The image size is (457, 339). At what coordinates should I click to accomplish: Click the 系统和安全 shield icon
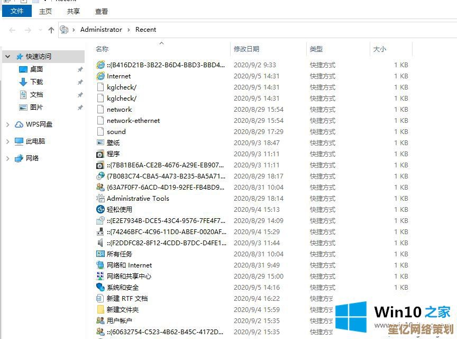click(100, 288)
